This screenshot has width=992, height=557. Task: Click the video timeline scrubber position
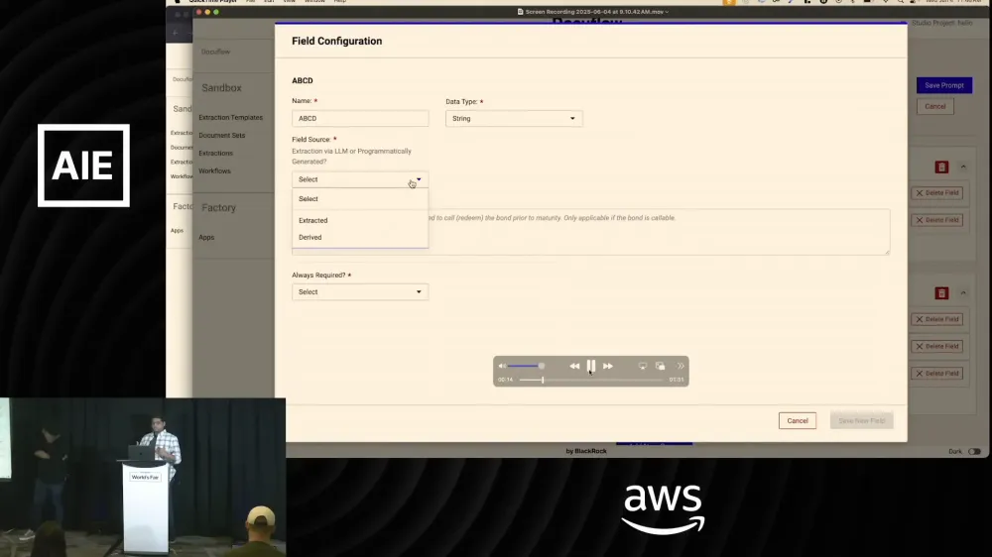coord(543,380)
